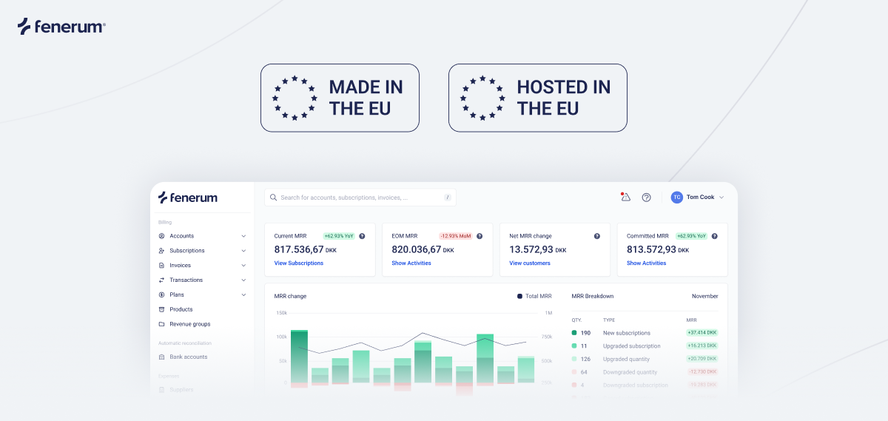Click the Revenue groups folder icon
888x421 pixels.
[x=162, y=324]
